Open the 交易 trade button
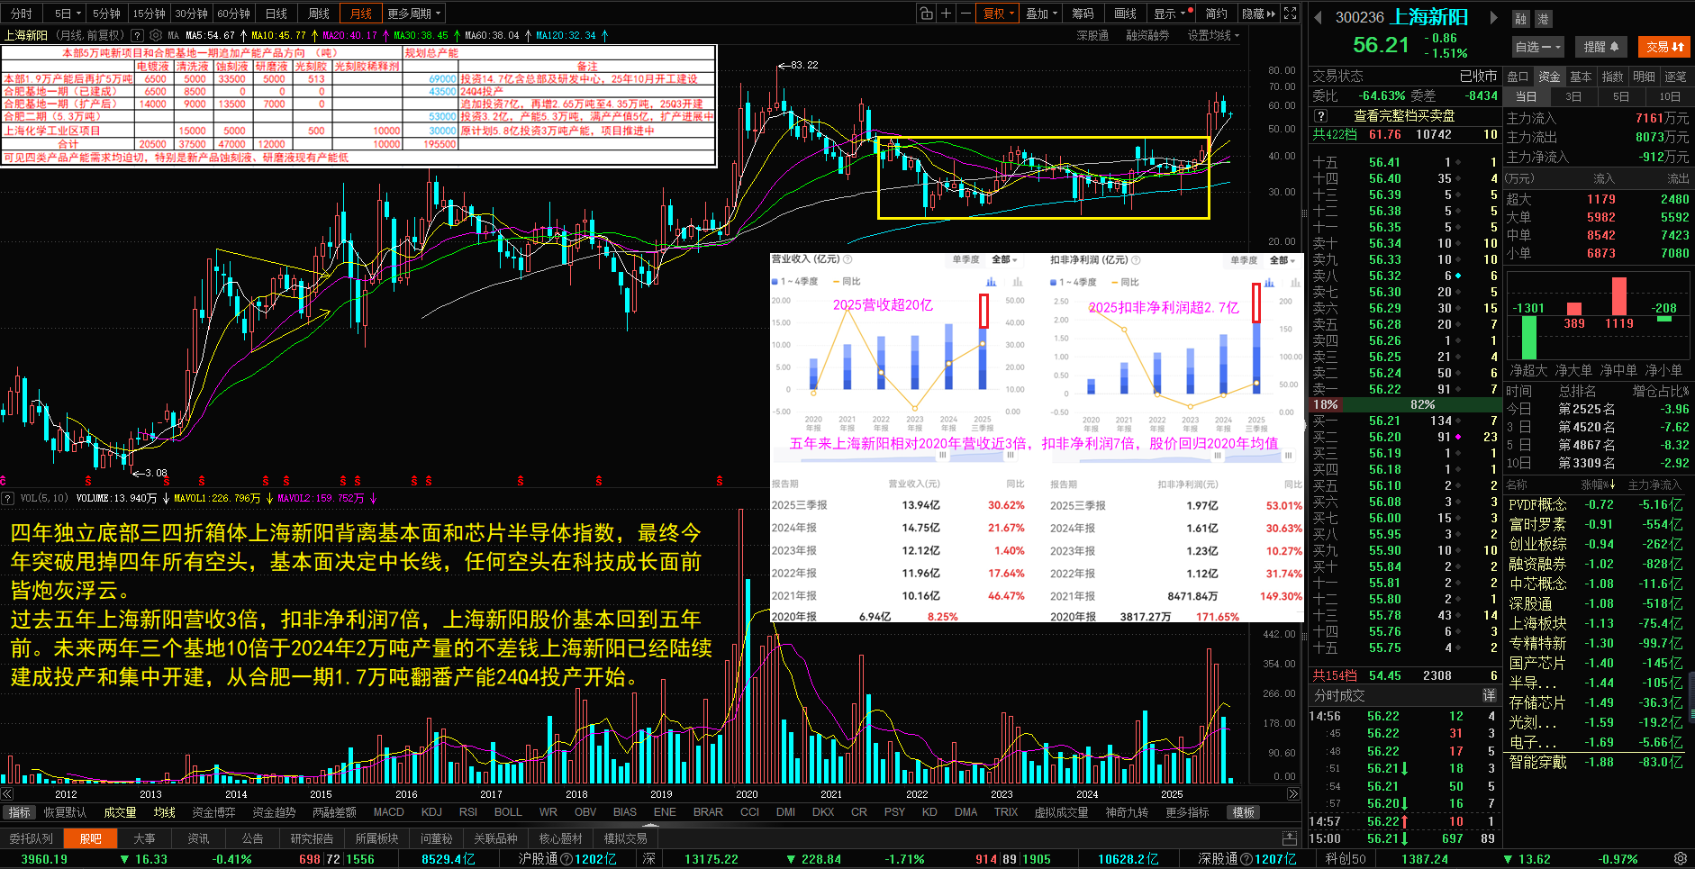Screen dimensions: 1695x869 pos(1665,47)
